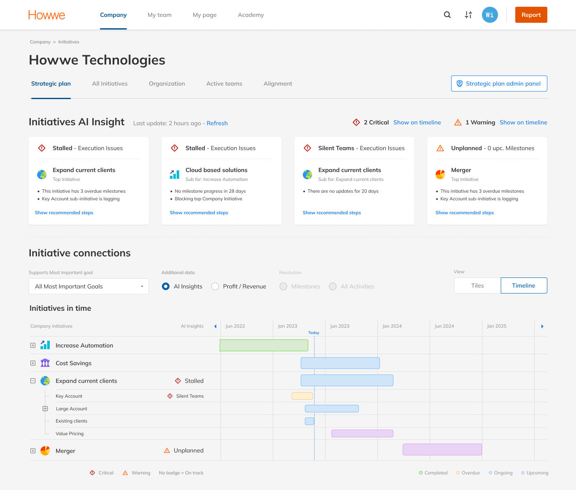Image resolution: width=576 pixels, height=490 pixels.
Task: Show recommended steps for Cloud based solutions
Action: click(199, 213)
